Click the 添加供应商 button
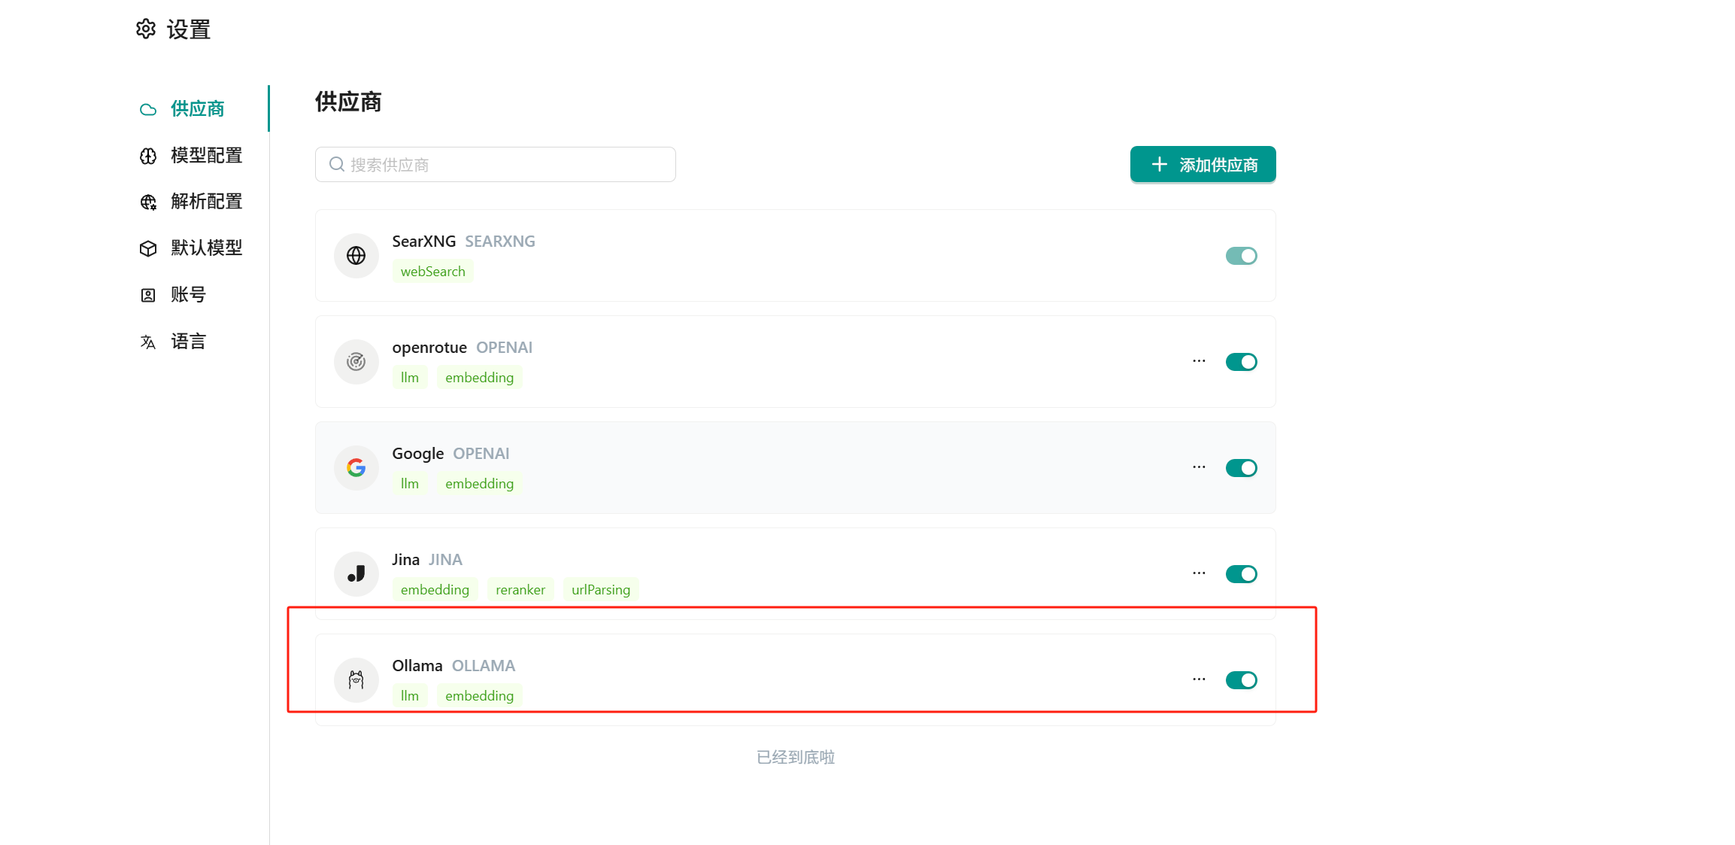 coord(1203,164)
